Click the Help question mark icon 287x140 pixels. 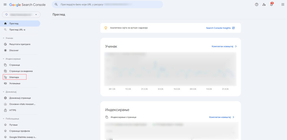coord(256,4)
